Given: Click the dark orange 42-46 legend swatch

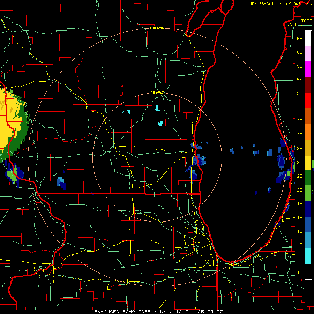Looking at the screenshot, I should click(x=308, y=116).
